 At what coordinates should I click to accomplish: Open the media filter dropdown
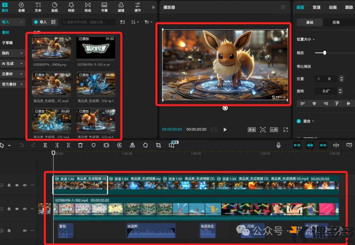click(x=148, y=22)
